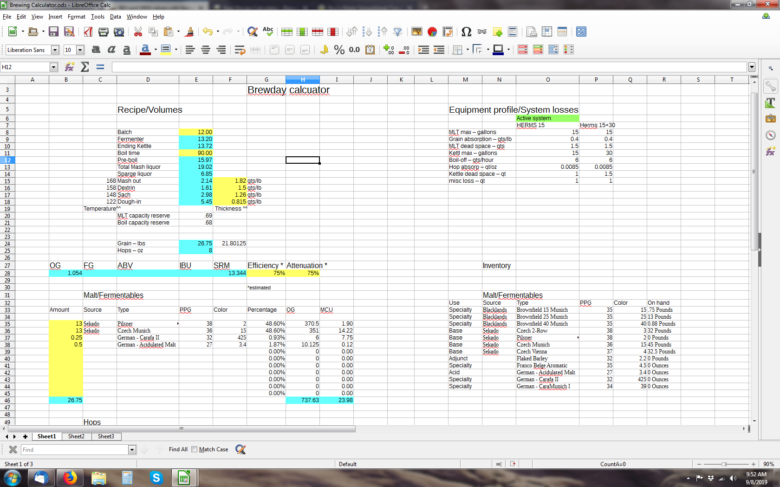Click the formula input line

click(x=429, y=67)
